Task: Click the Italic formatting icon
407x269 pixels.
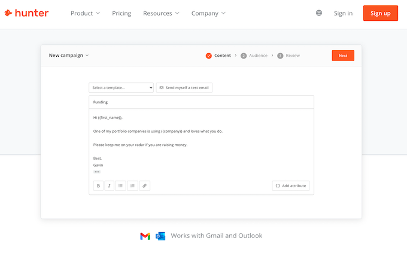Action: (x=110, y=186)
